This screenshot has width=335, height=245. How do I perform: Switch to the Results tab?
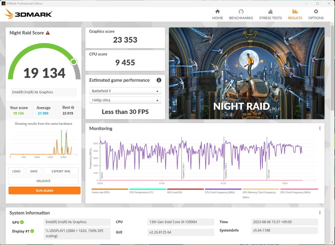(295, 14)
